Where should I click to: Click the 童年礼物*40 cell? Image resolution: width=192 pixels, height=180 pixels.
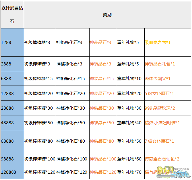[x=129, y=123]
